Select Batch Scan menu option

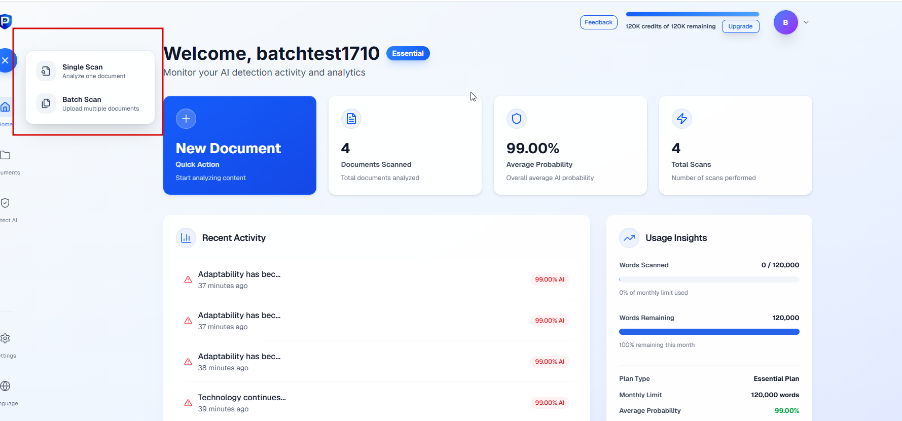pyautogui.click(x=90, y=103)
